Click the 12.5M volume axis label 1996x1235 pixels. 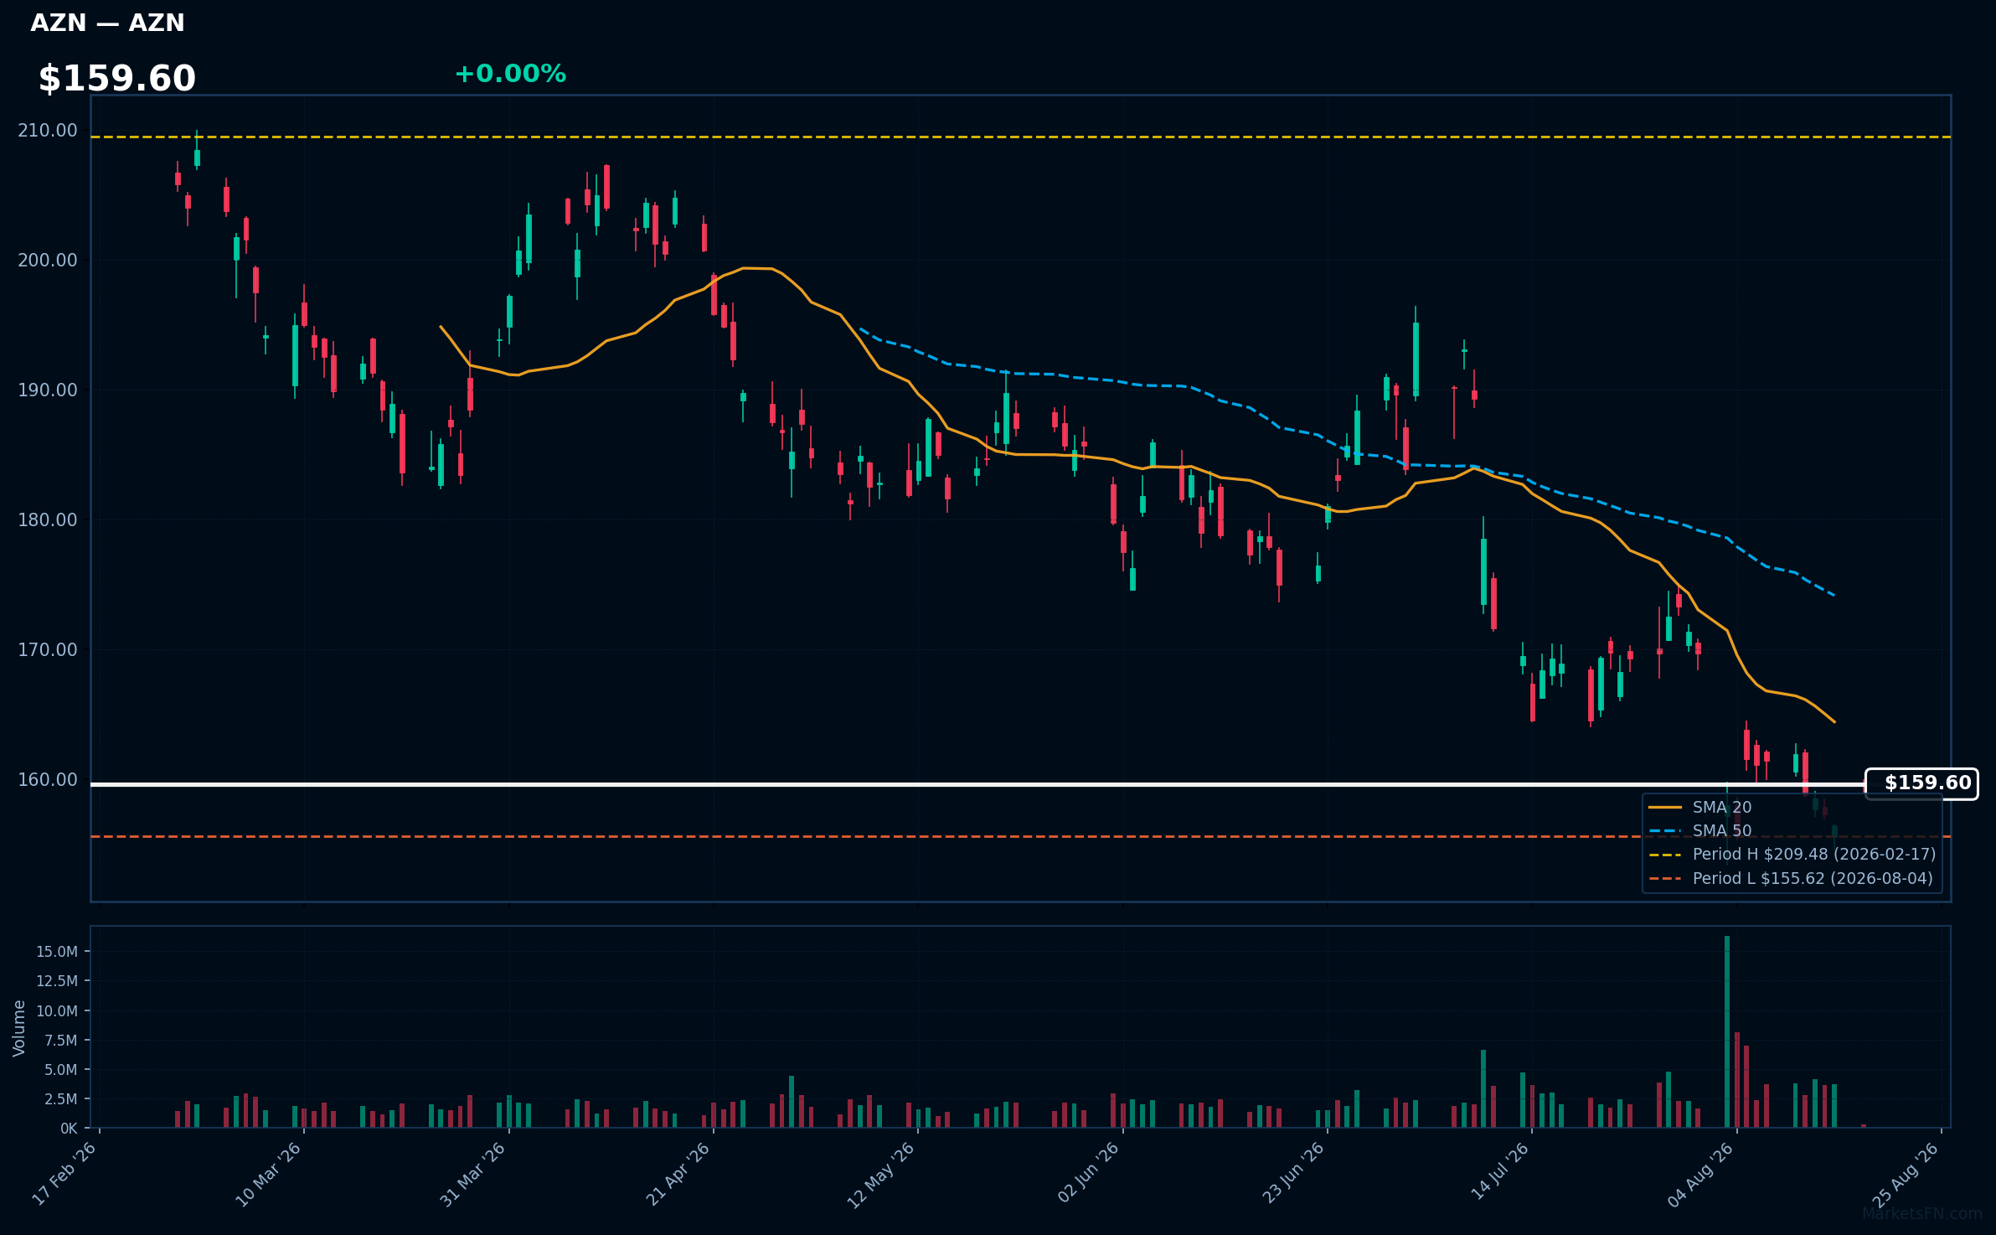[x=57, y=981]
